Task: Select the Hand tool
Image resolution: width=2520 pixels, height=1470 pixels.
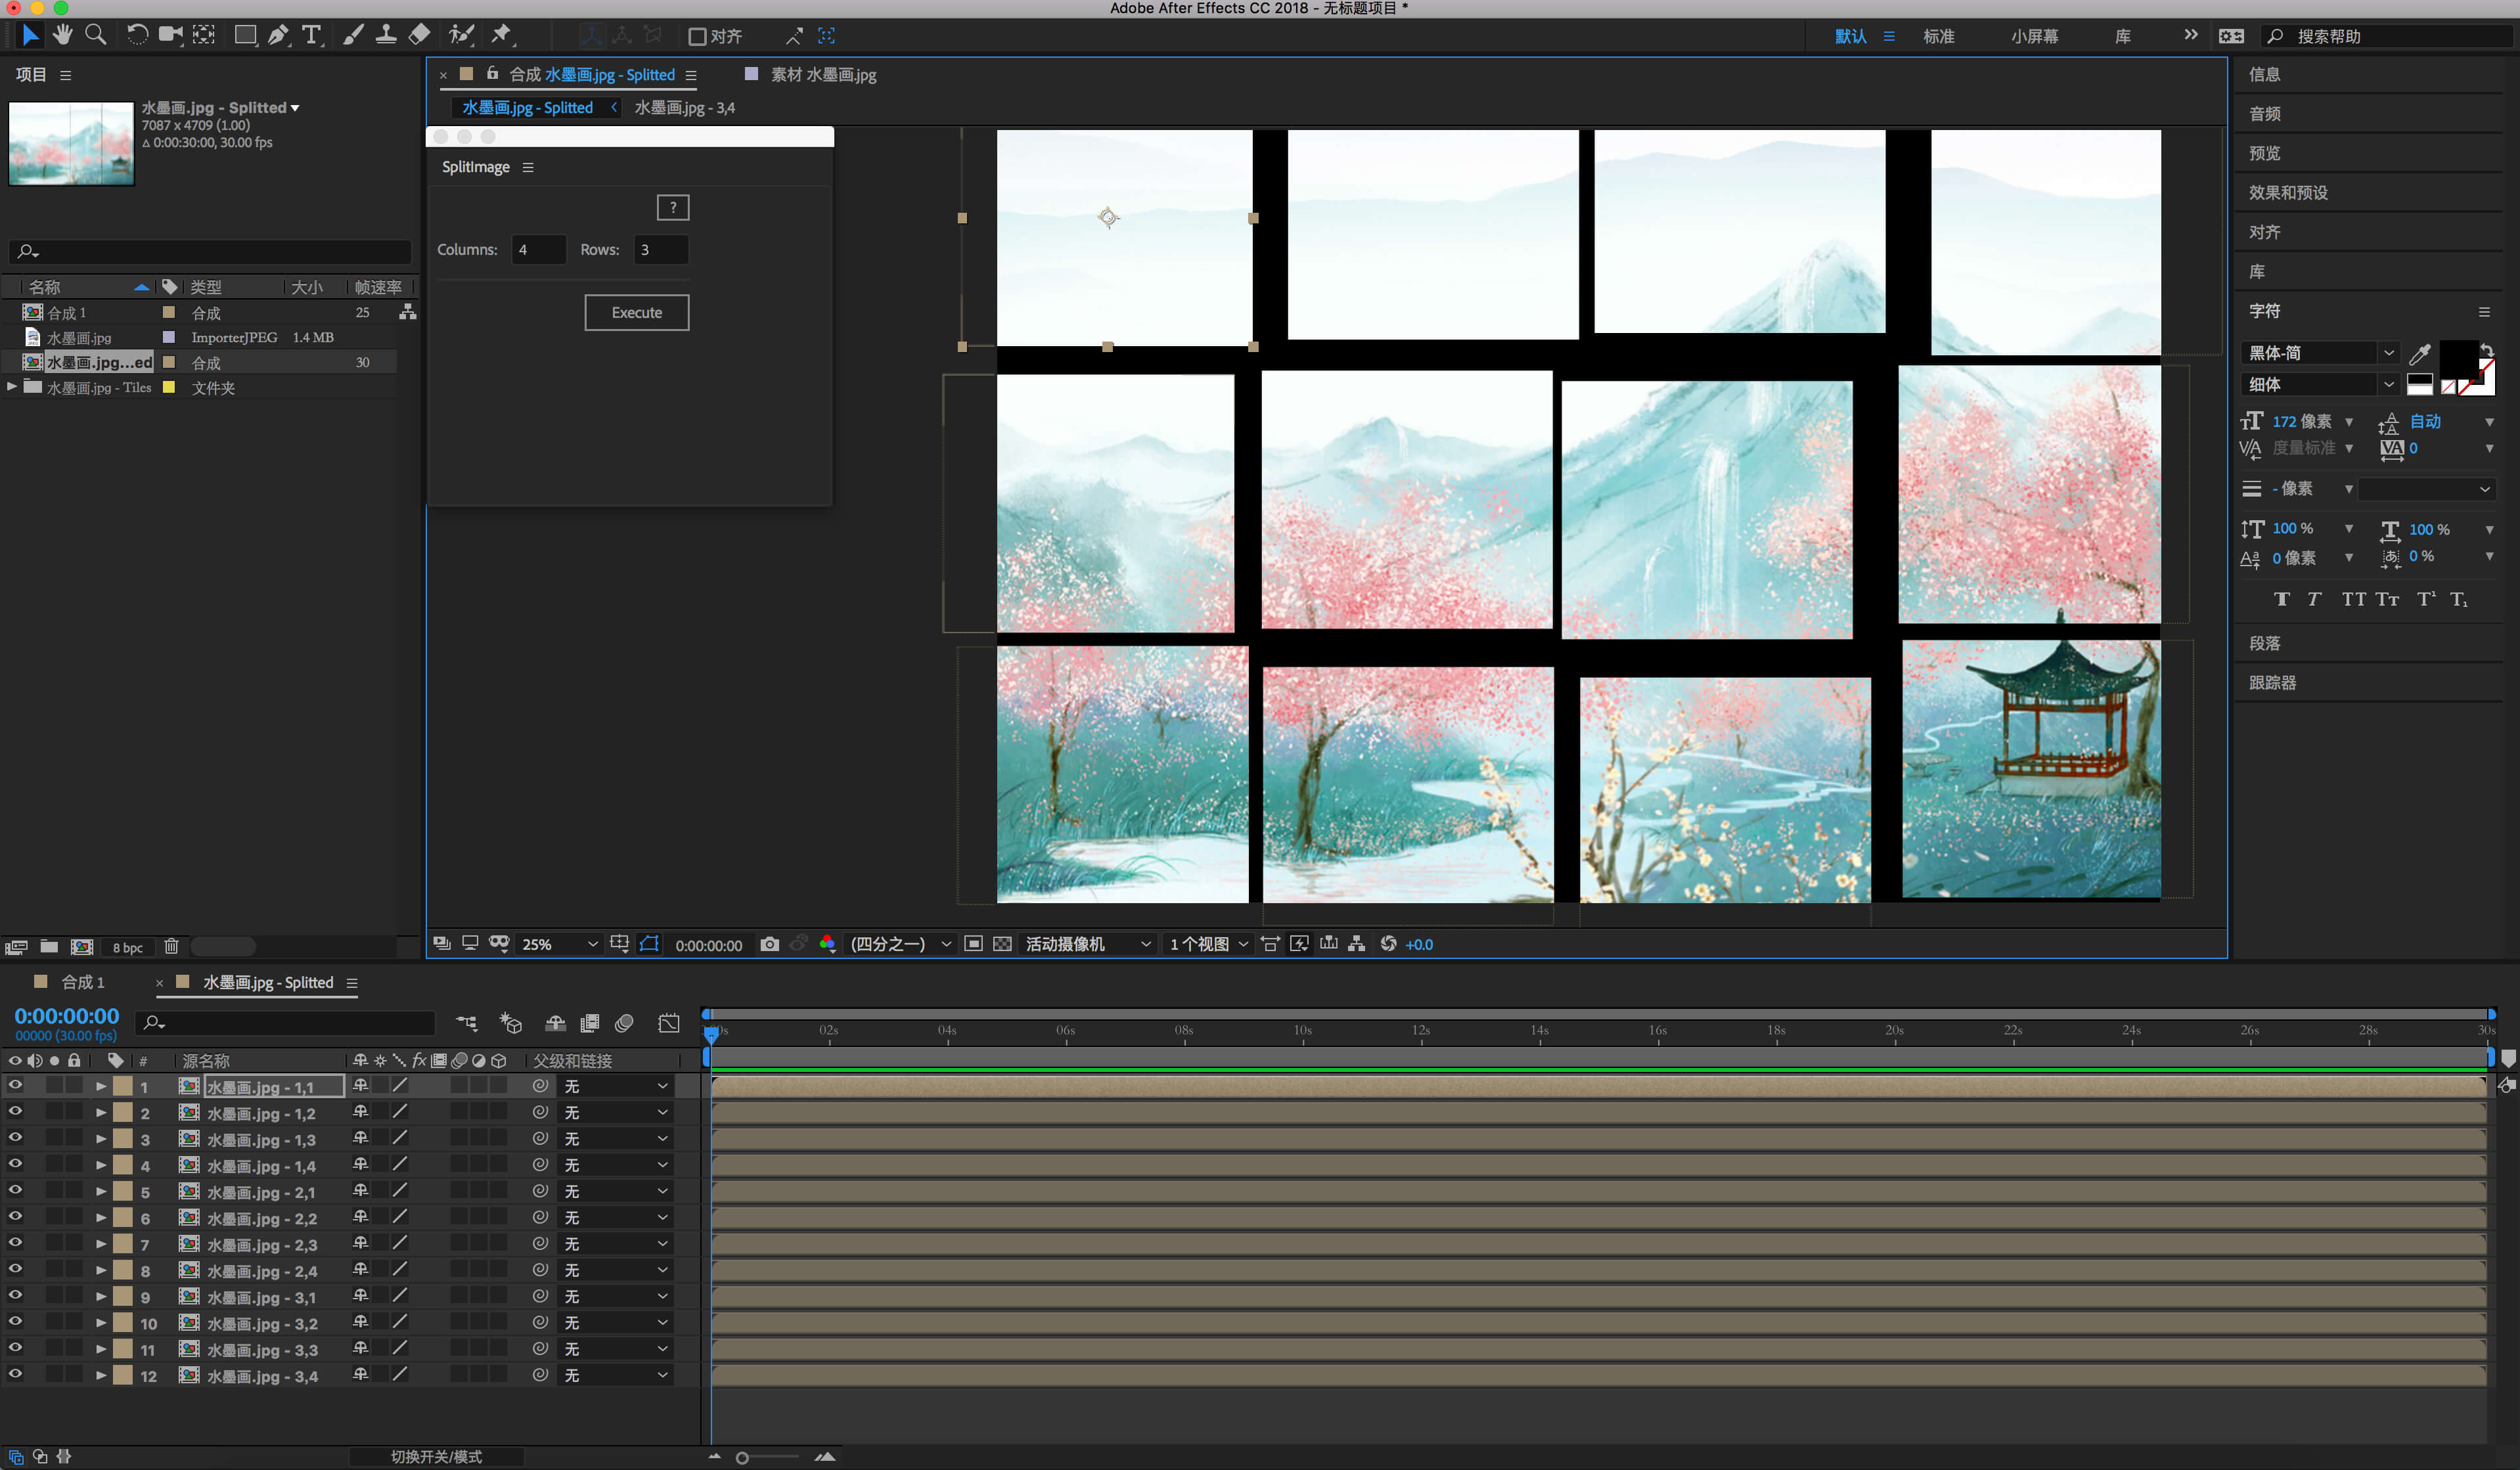Action: (x=63, y=35)
